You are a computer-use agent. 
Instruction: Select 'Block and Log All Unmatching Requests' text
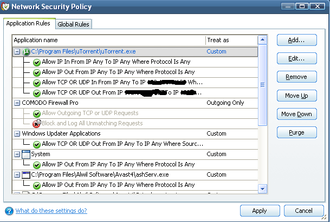point(92,123)
